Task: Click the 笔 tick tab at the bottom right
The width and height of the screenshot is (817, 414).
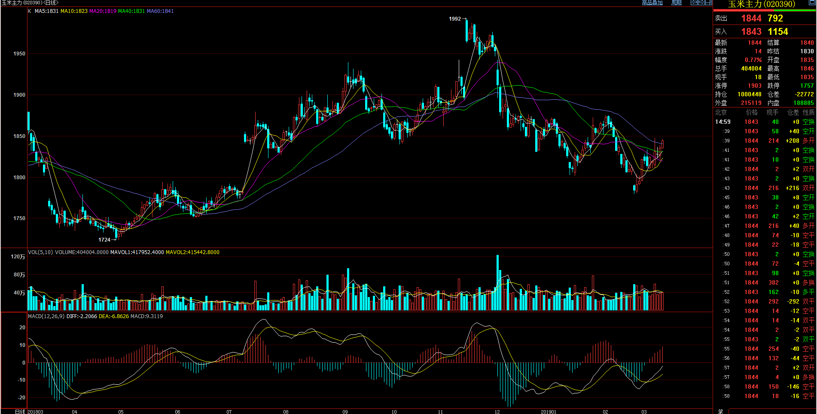Action: (721, 411)
